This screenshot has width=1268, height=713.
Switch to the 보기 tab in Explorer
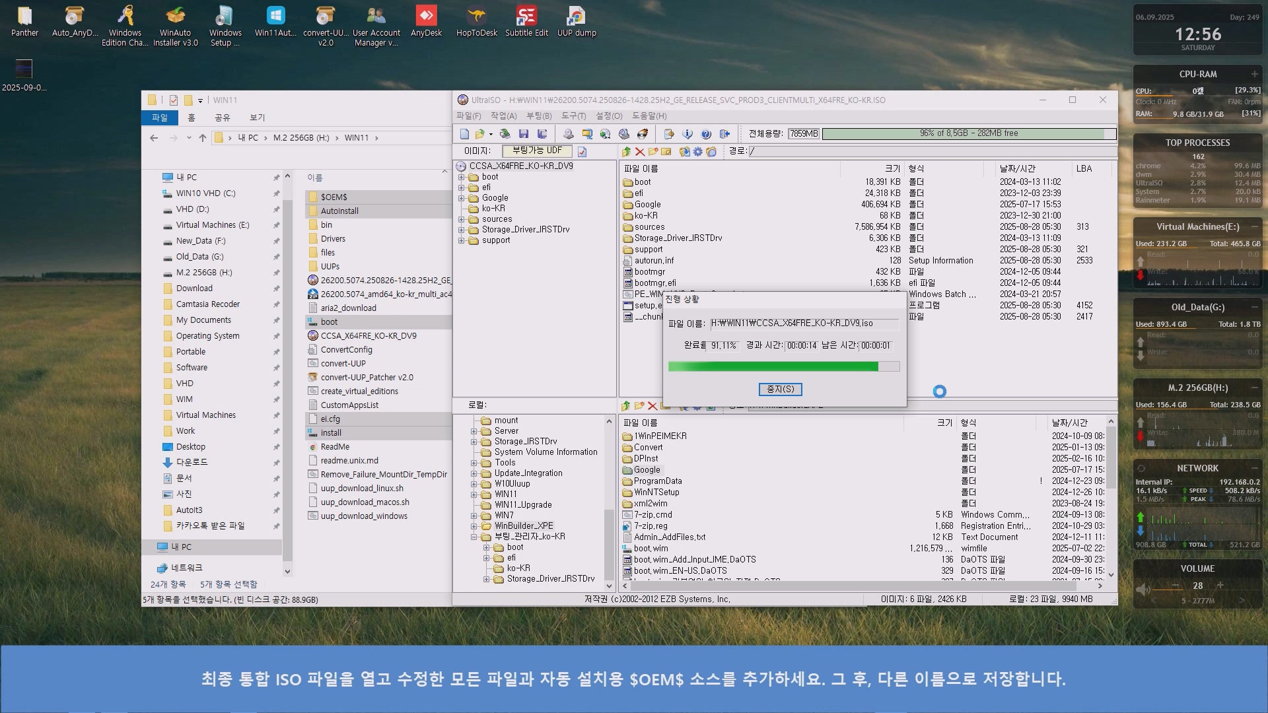(257, 118)
